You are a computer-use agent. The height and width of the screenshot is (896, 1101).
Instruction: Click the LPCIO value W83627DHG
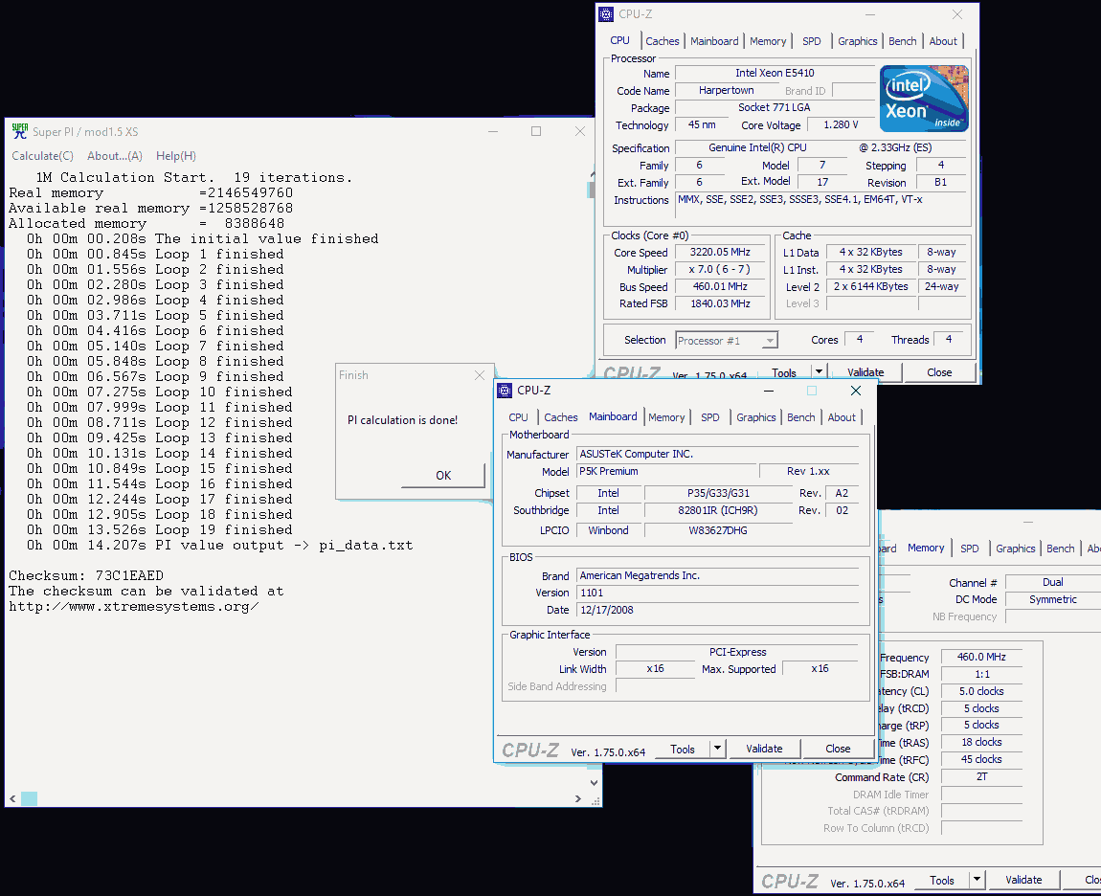718,530
